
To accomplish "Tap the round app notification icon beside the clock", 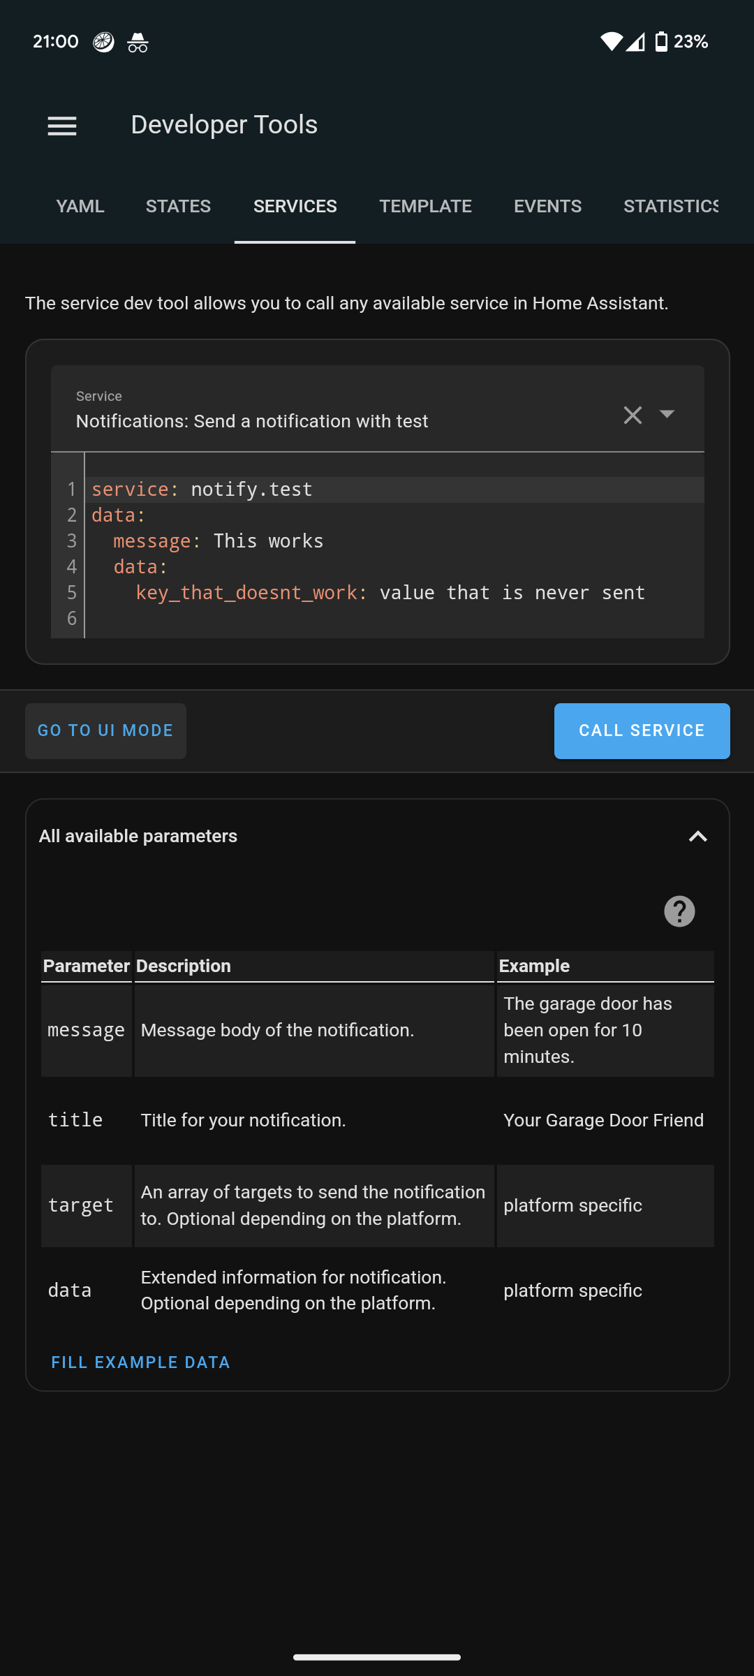I will [103, 43].
